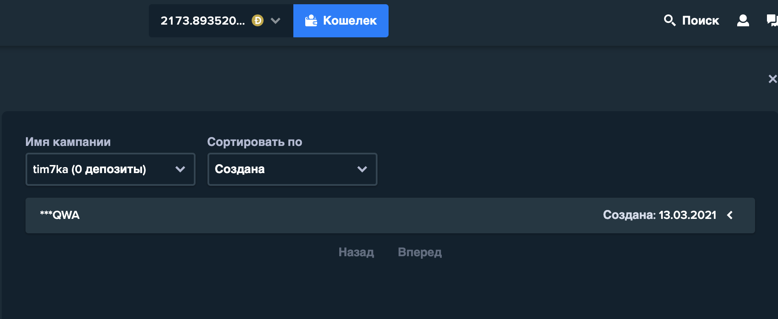
Task: Expand the balance currency chevron
Action: coord(275,20)
